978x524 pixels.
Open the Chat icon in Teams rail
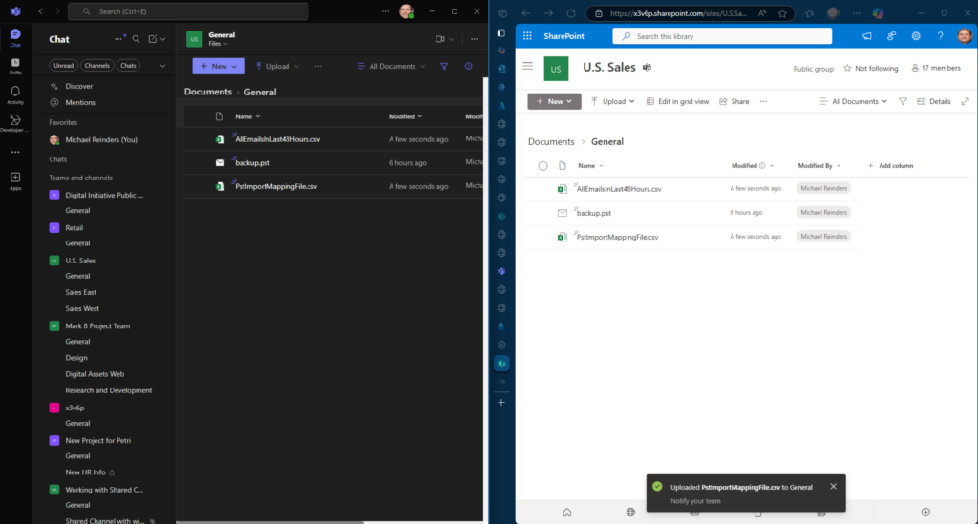pyautogui.click(x=15, y=37)
